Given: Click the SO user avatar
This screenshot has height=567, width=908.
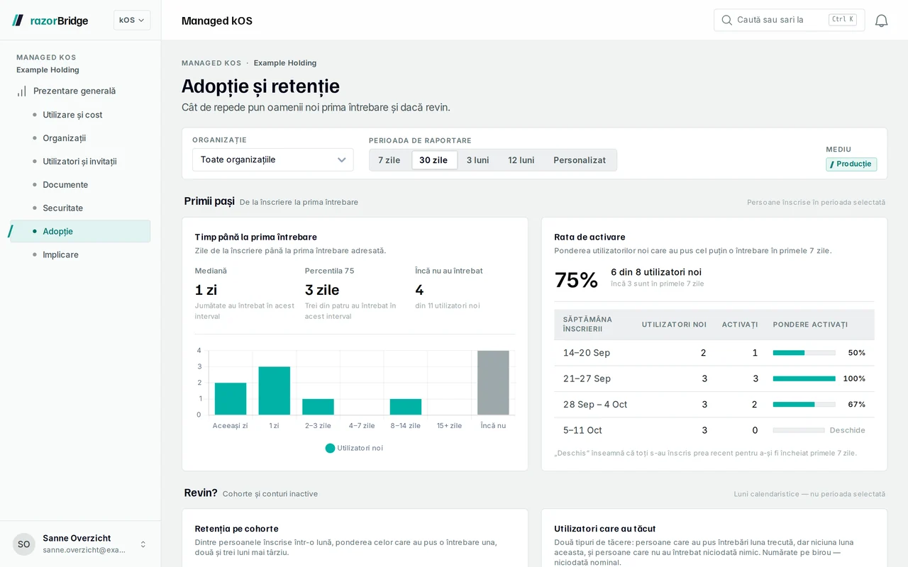Looking at the screenshot, I should click(x=24, y=544).
